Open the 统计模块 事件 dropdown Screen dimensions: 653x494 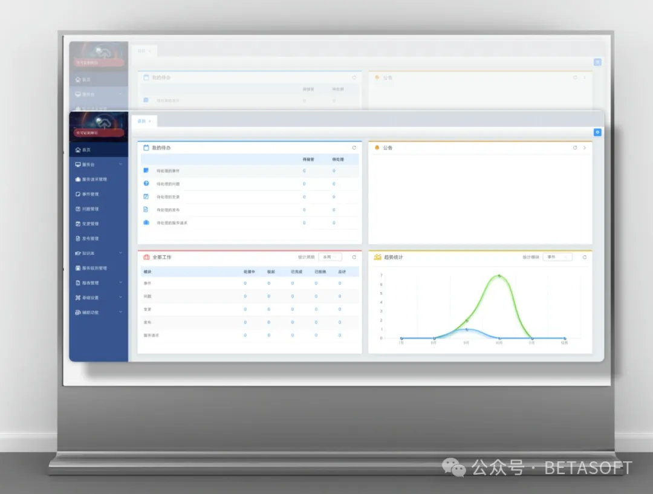tap(557, 257)
